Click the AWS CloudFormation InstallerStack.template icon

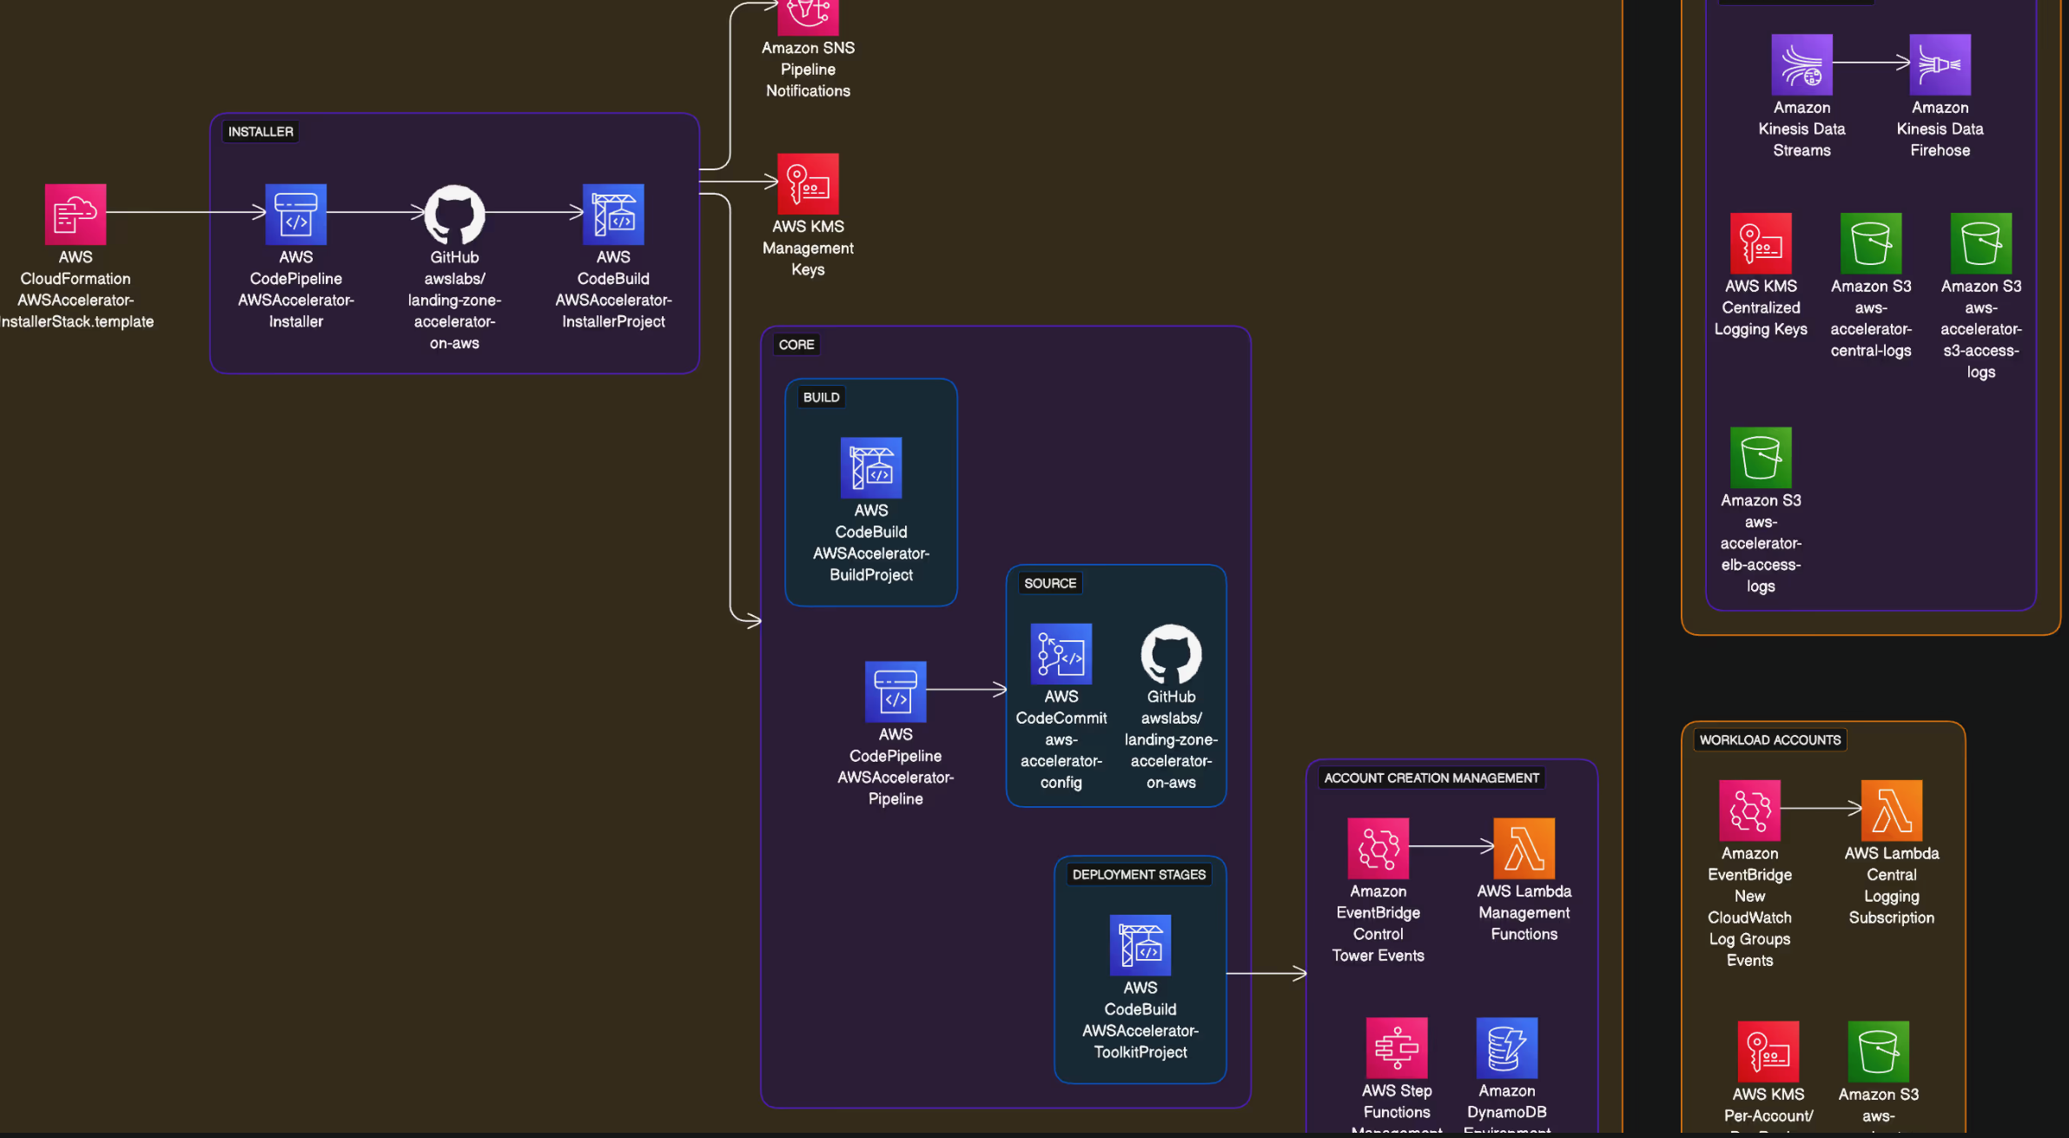(x=76, y=214)
